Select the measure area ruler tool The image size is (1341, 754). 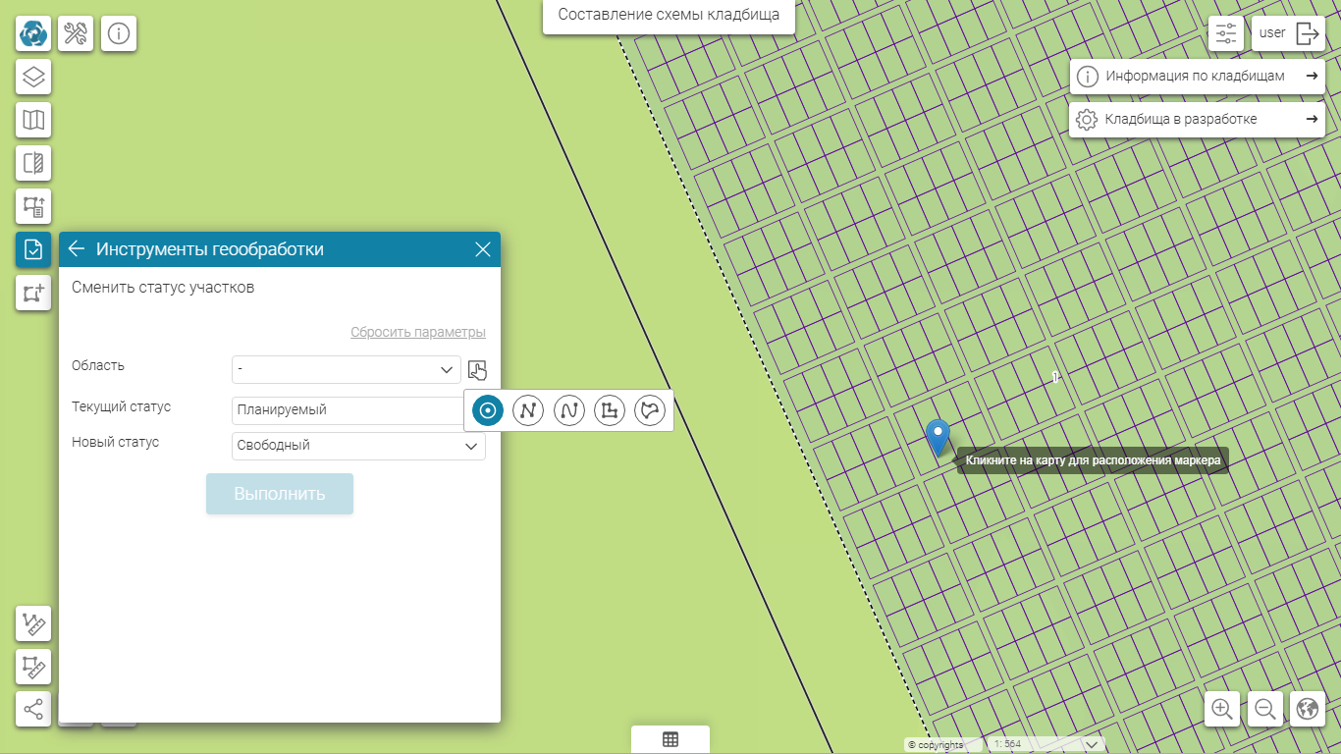point(33,667)
